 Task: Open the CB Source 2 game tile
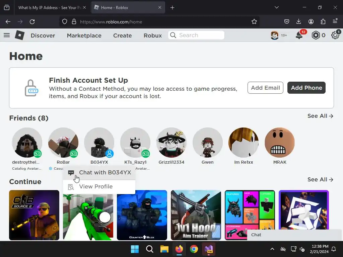point(34,215)
